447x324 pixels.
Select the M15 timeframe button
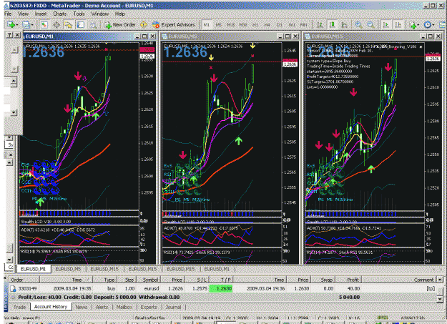(x=231, y=25)
